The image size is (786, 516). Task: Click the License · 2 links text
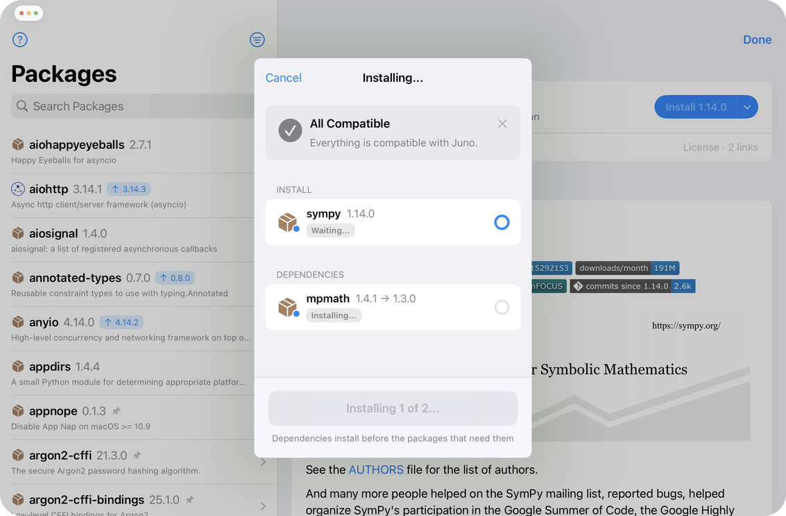pos(720,147)
